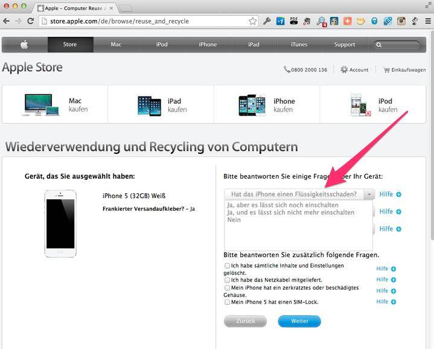Viewport: 434px width, 349px height.
Task: Check 'Ich habe das Netzkabel mitgeliefert'
Action: (x=227, y=280)
